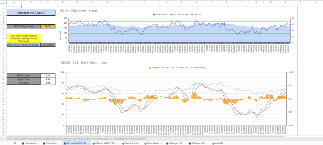
Task: Expand the Bollinger (D) tab dropdown arrow
Action: (x=184, y=143)
